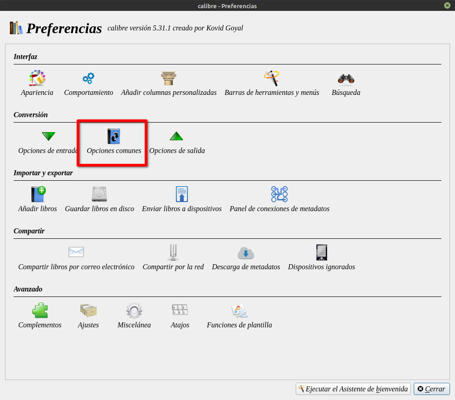Click Ejecutar el Asistente de bienvenida button
455x400 pixels.
pos(353,389)
